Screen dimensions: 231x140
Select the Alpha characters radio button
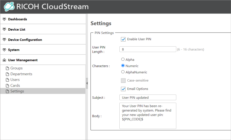tap(123, 59)
